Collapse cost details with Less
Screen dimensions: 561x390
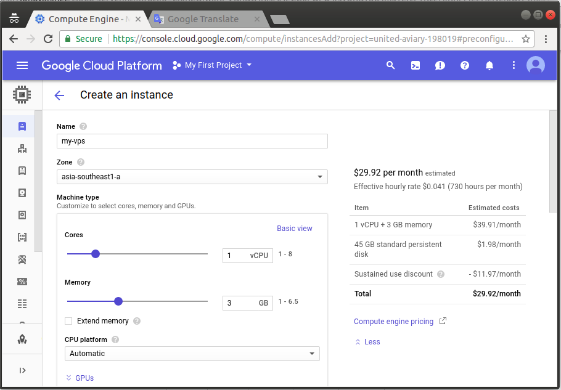(x=367, y=342)
